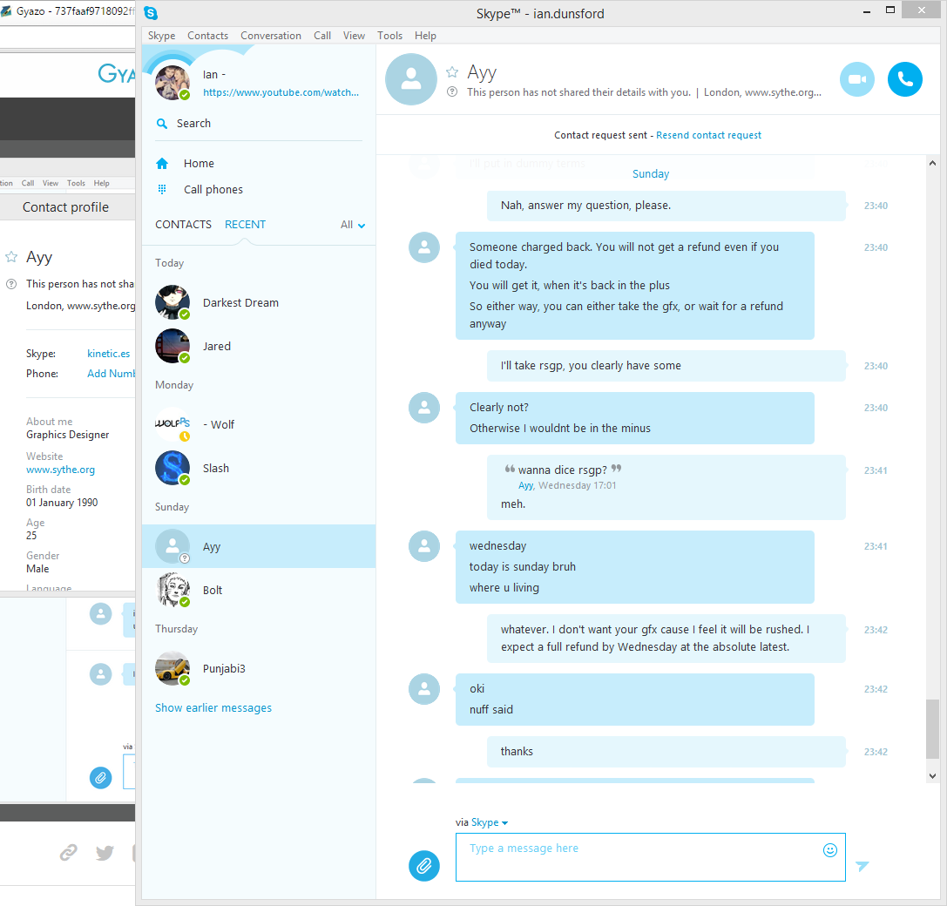Click the 'Nah, answer my question, please.' message

pos(666,206)
